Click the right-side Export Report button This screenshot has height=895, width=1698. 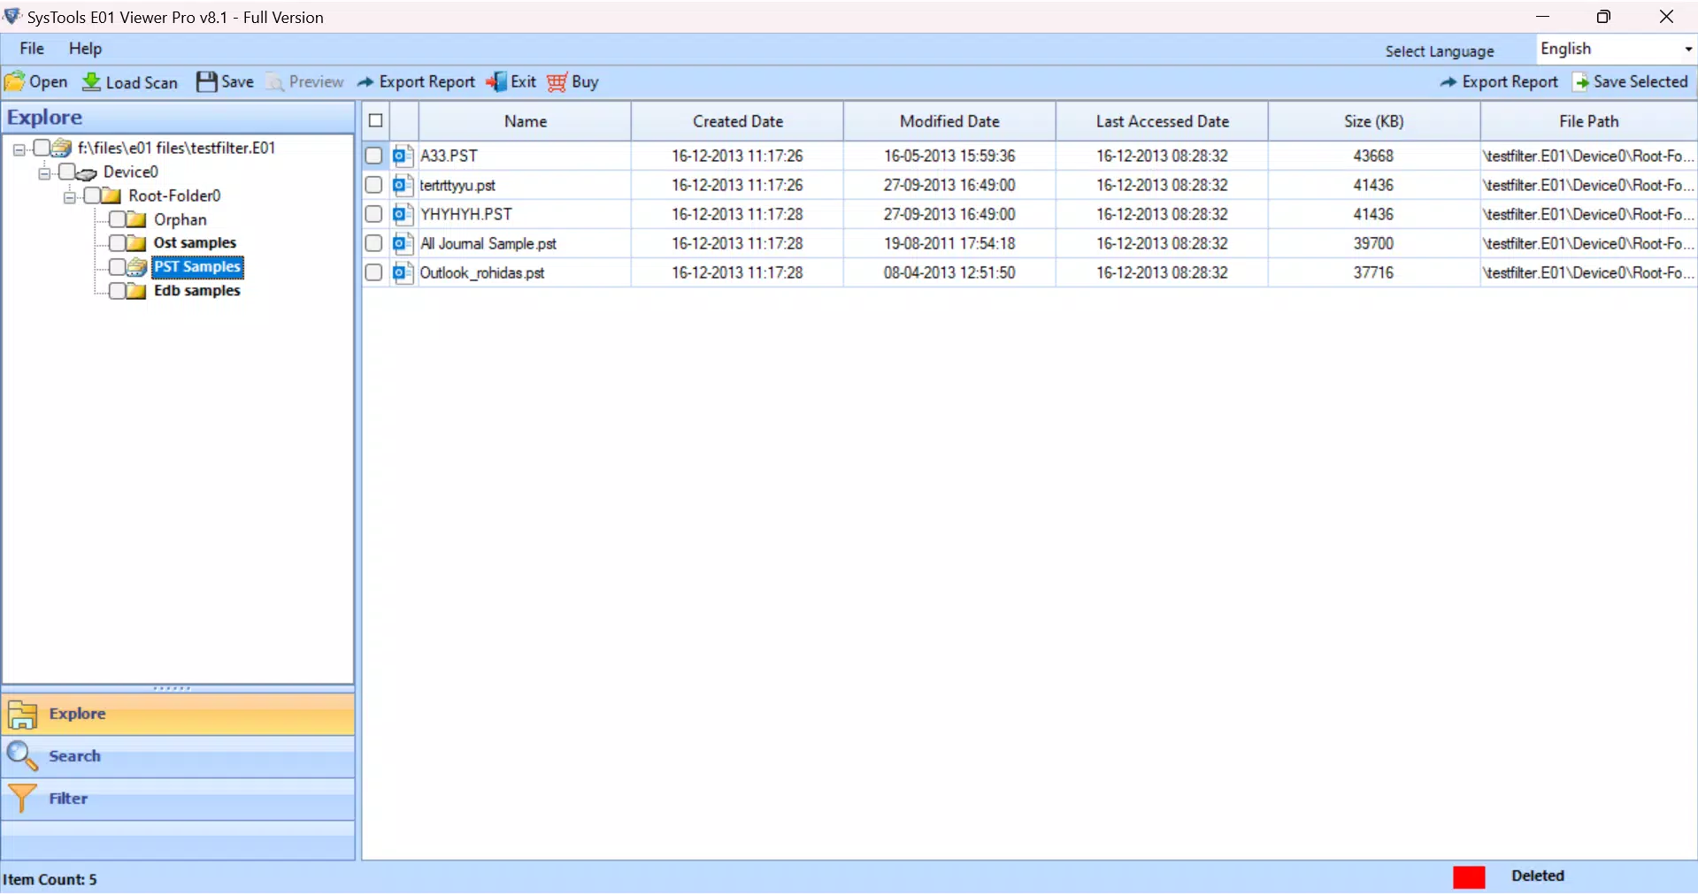point(1499,82)
